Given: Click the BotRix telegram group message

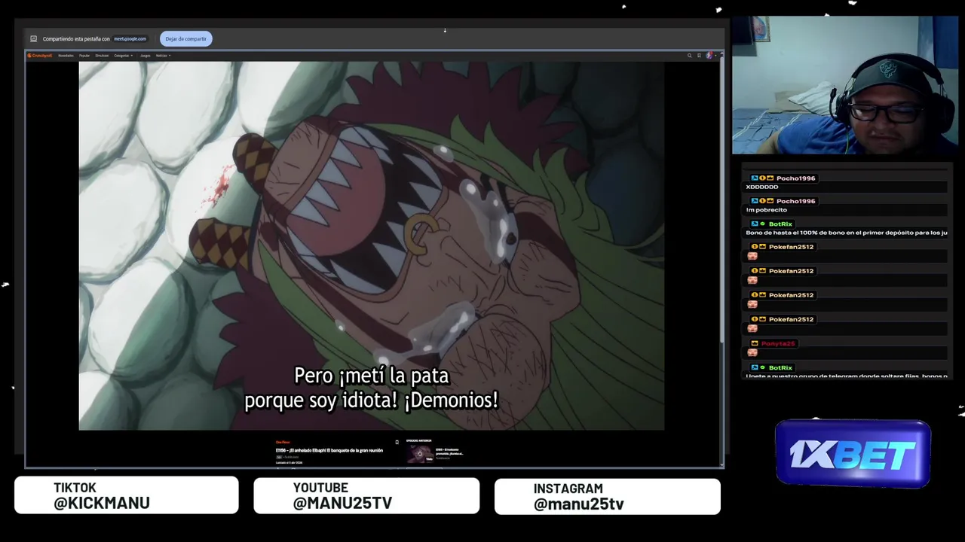Looking at the screenshot, I should [x=846, y=376].
